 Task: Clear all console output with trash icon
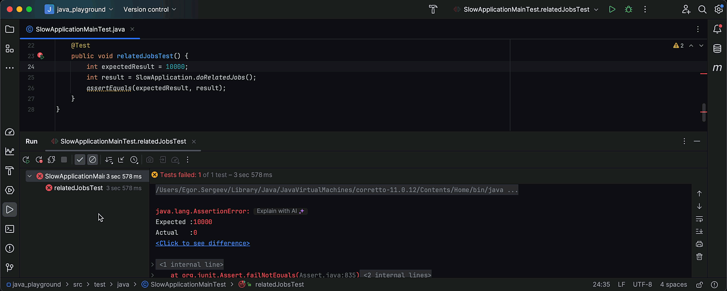pos(699,257)
